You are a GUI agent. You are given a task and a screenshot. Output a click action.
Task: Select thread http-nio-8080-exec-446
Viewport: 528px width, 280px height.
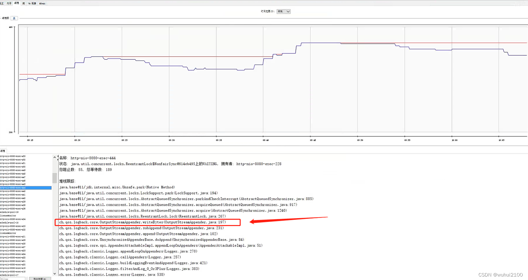click(x=13, y=181)
